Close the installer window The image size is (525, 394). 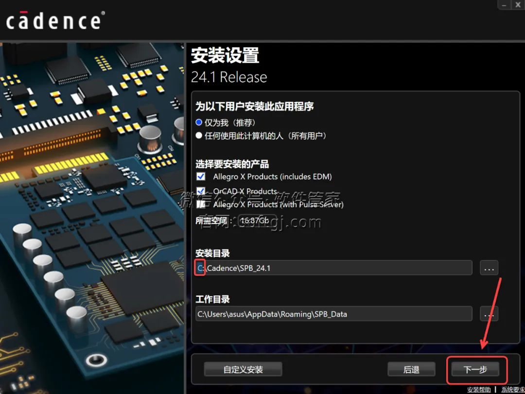(518, 5)
